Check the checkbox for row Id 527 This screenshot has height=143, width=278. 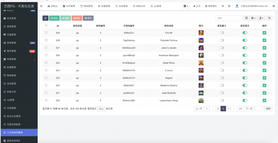point(46,48)
